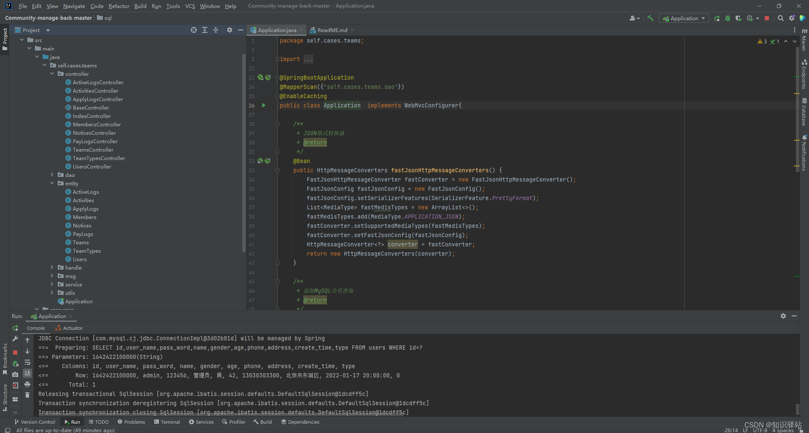Screen dimensions: 809x433
Task: Open the TODO tool window
Action: coord(99,422)
